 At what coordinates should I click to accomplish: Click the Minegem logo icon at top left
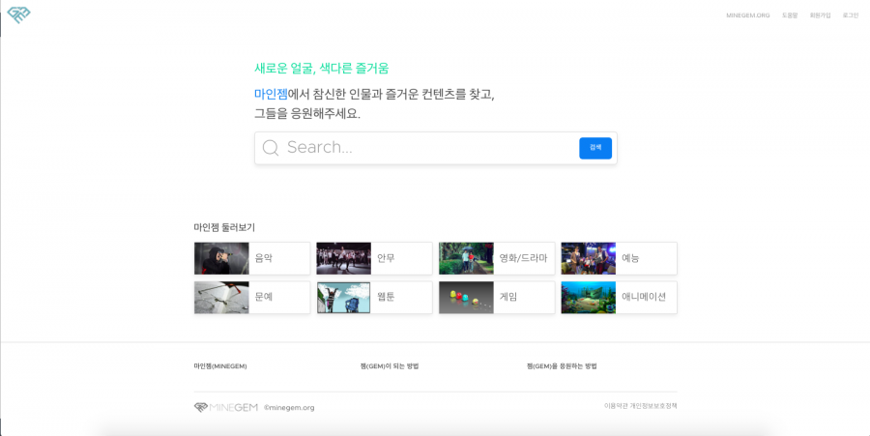pyautogui.click(x=19, y=15)
